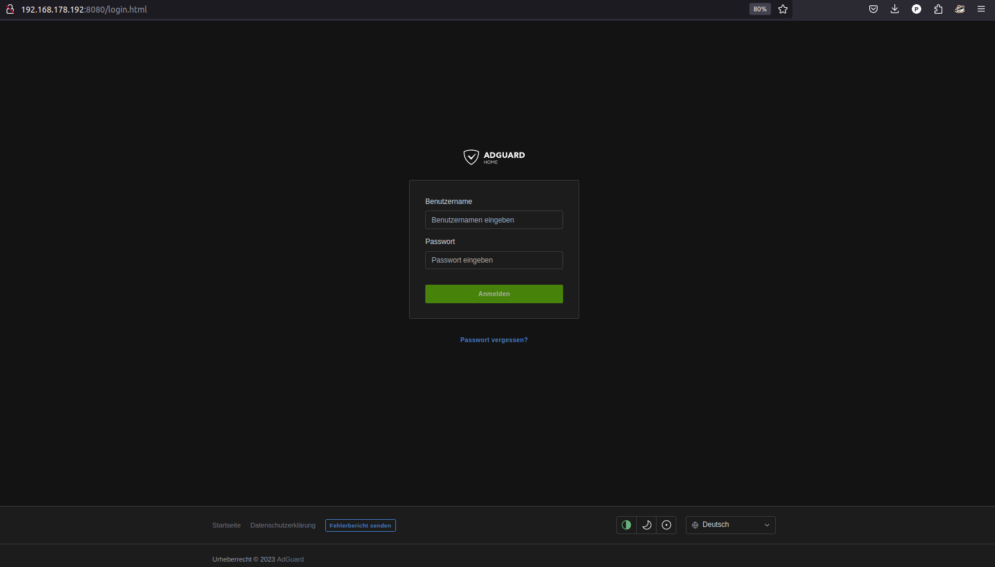Focus the Benutzername input field
This screenshot has height=567, width=995.
pos(494,220)
